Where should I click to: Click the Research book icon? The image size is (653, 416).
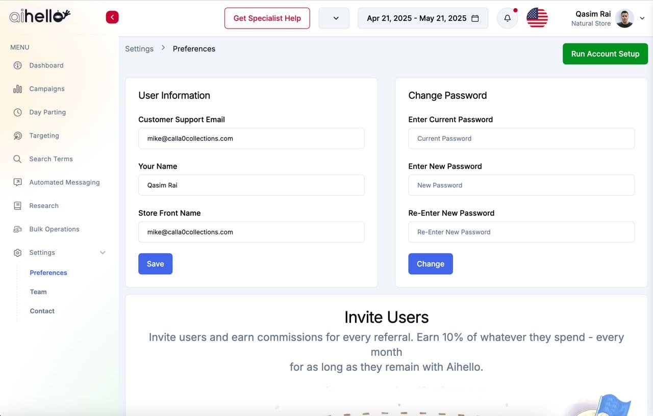[17, 206]
